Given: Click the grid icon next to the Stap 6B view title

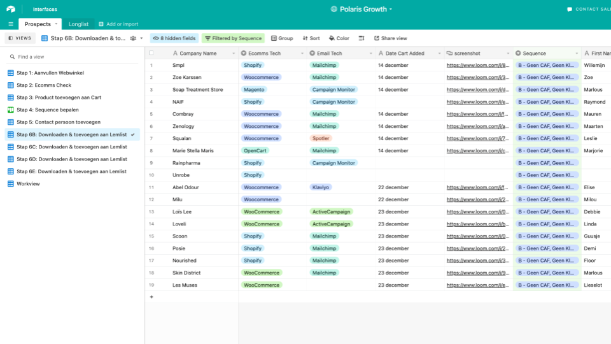Looking at the screenshot, I should [x=45, y=38].
